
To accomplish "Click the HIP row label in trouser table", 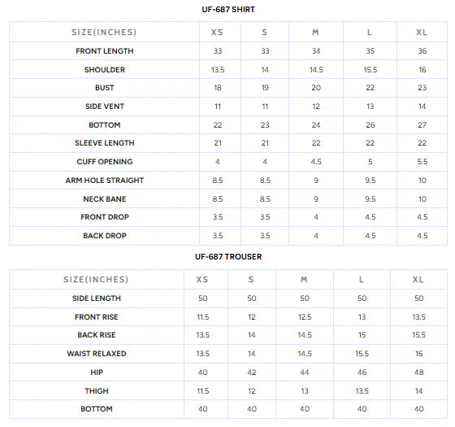I will click(97, 373).
